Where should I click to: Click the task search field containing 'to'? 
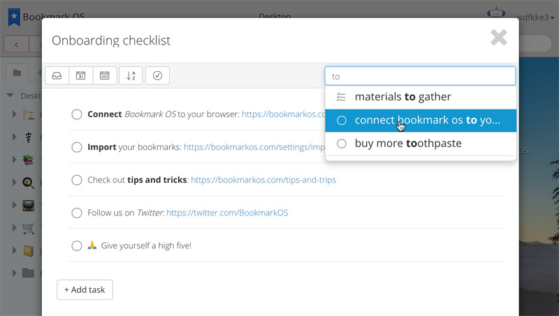(x=419, y=76)
